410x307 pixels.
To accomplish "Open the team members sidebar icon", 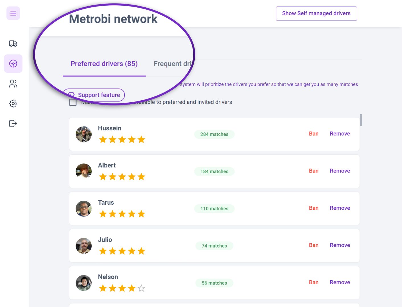I will coord(13,84).
